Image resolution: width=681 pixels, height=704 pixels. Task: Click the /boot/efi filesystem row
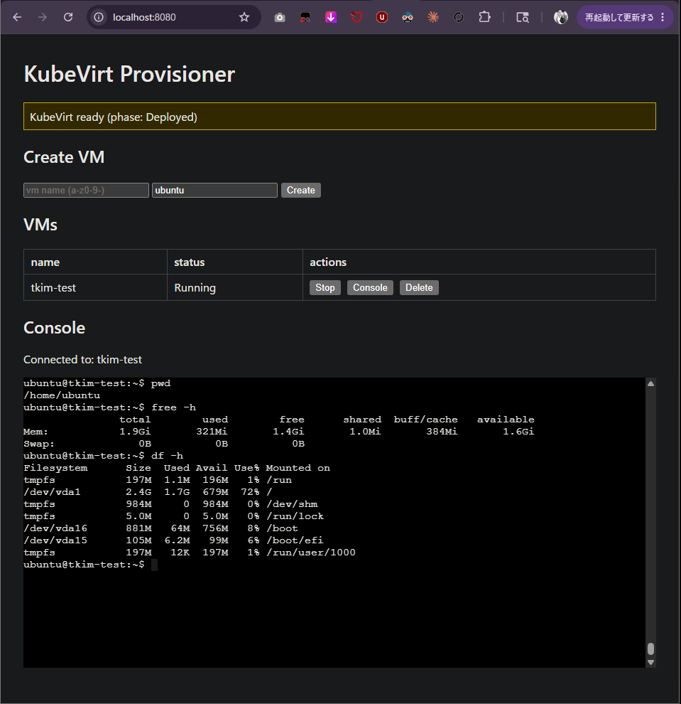point(173,540)
